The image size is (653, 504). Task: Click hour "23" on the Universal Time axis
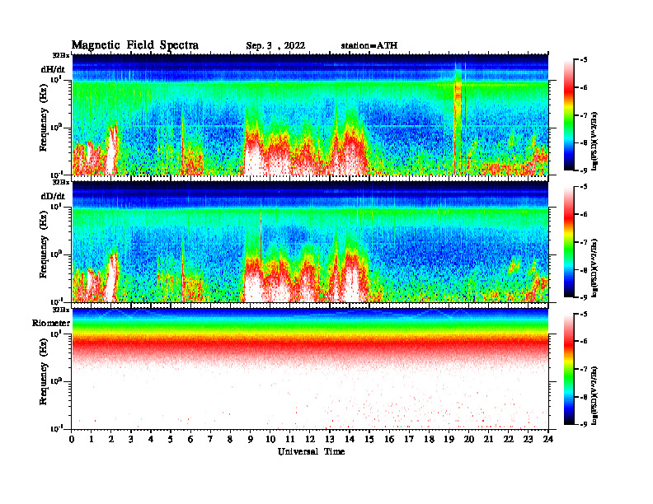[x=529, y=440]
